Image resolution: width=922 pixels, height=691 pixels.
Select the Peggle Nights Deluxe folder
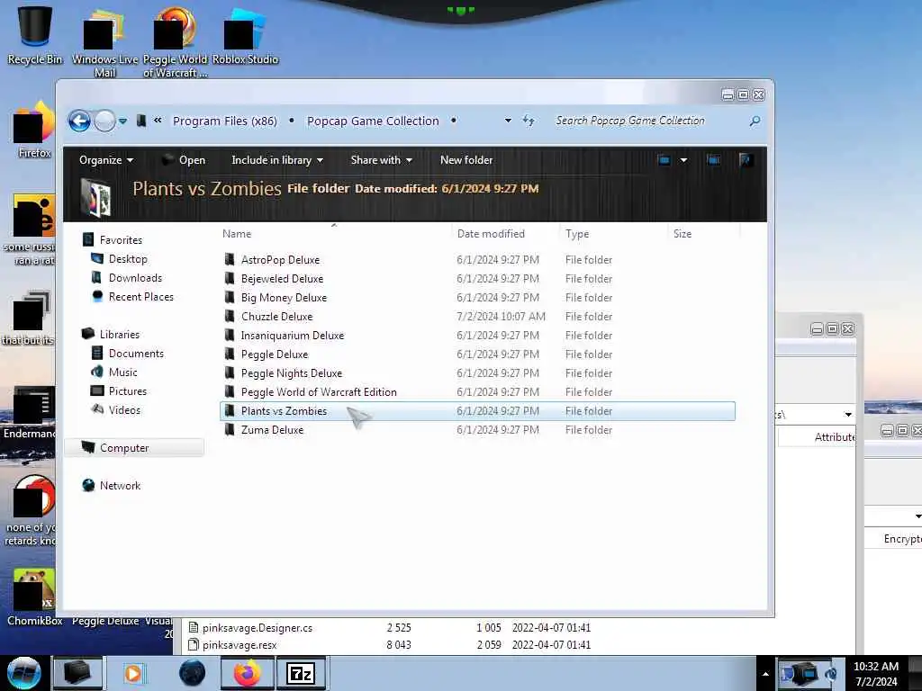click(291, 373)
